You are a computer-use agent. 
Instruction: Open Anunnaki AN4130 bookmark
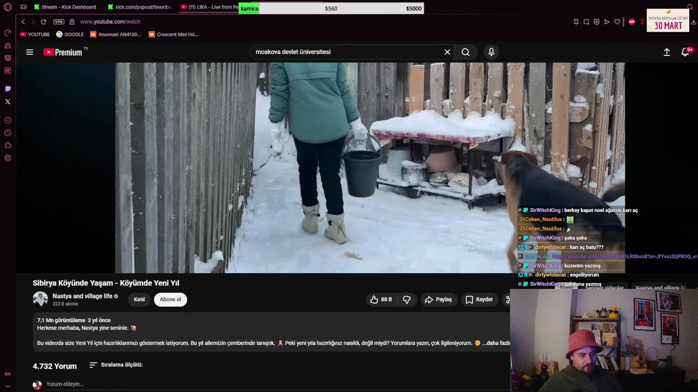[116, 34]
